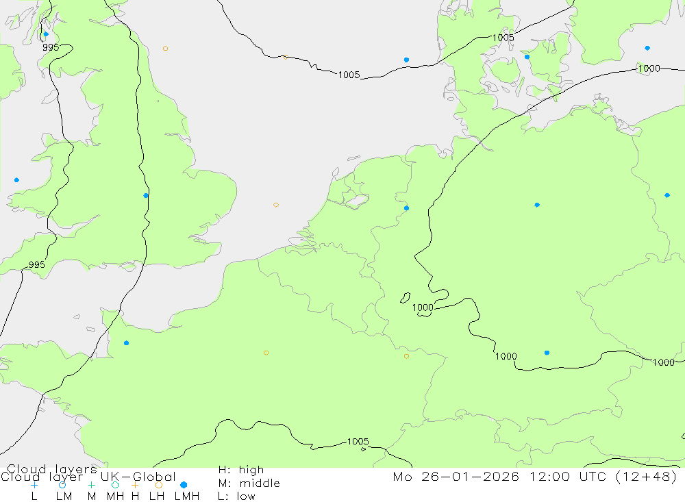Click the green plus M legend symbol
The width and height of the screenshot is (685, 502).
(x=91, y=485)
